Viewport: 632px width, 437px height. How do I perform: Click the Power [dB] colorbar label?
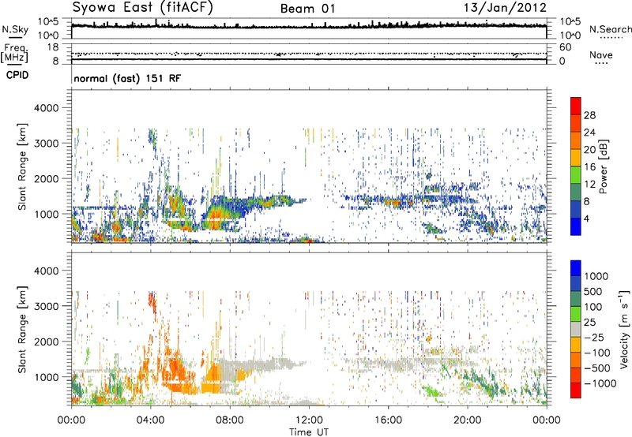click(603, 166)
